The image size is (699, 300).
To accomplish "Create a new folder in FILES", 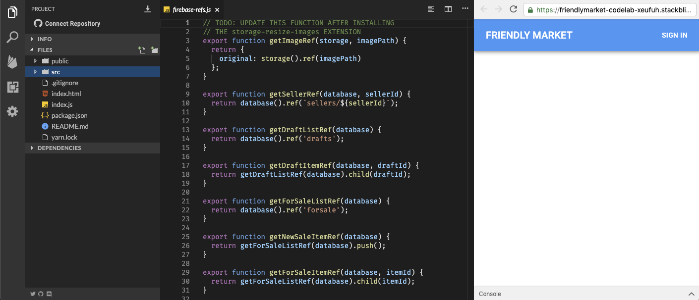I will 154,50.
